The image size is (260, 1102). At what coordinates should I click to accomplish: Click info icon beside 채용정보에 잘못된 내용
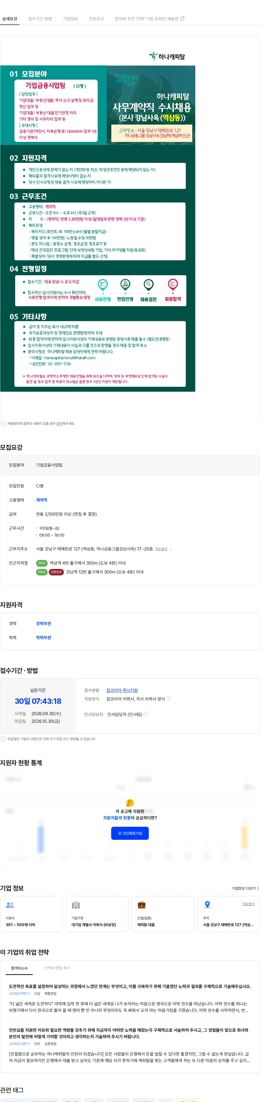click(4, 423)
